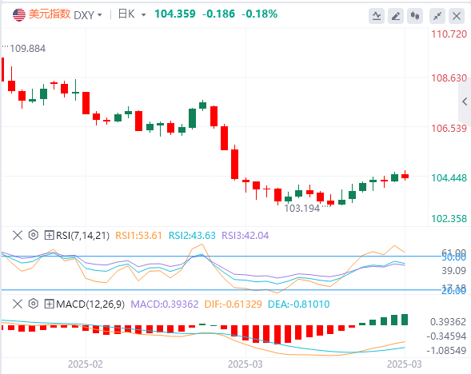Remove the MACD indicator panel

click(x=18, y=304)
